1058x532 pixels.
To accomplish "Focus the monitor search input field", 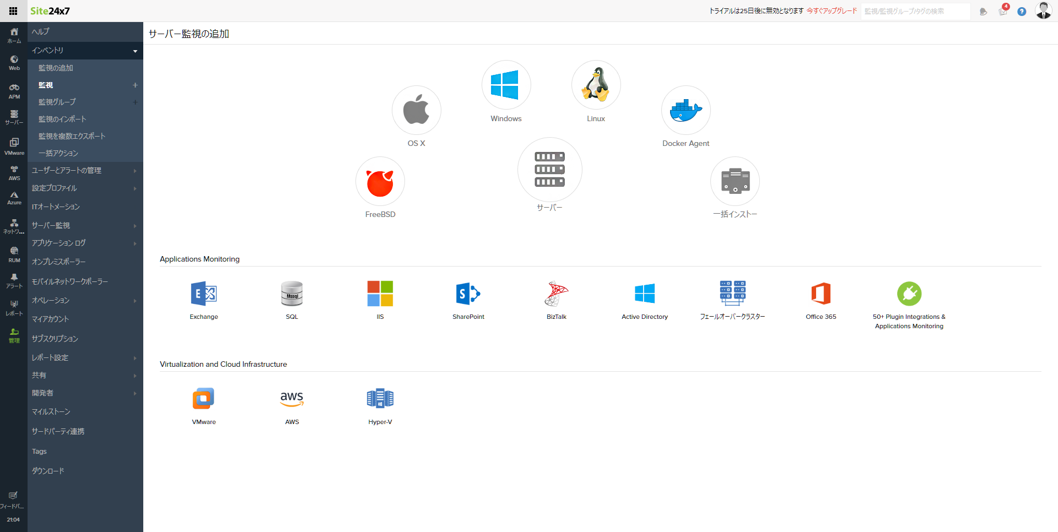I will tap(916, 11).
